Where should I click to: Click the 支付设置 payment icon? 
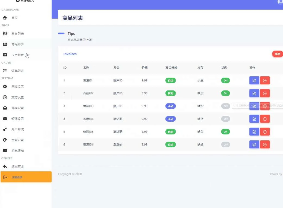(5, 97)
